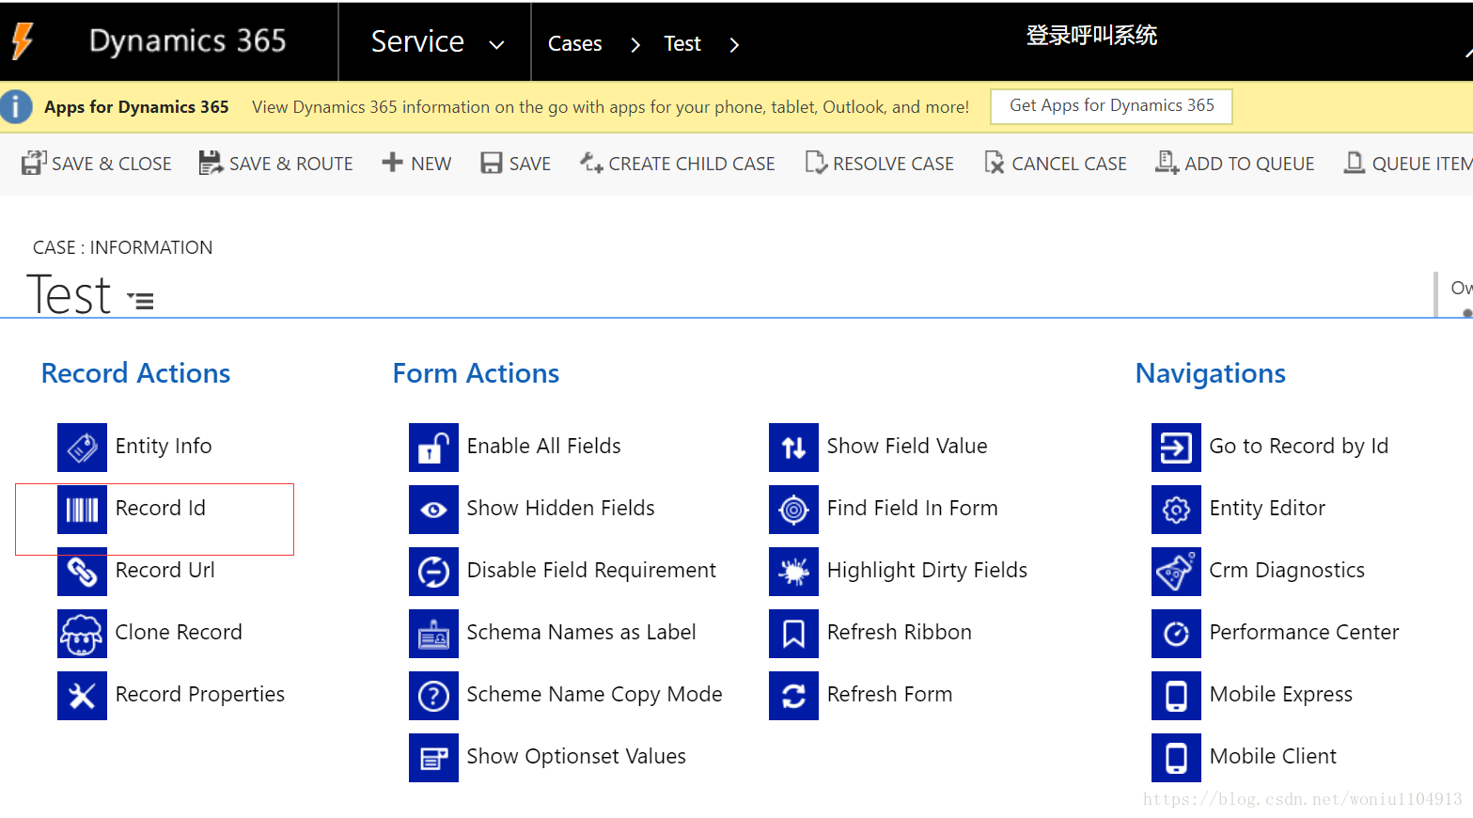This screenshot has height=818, width=1473.
Task: Click Save & Route command
Action: (x=276, y=164)
